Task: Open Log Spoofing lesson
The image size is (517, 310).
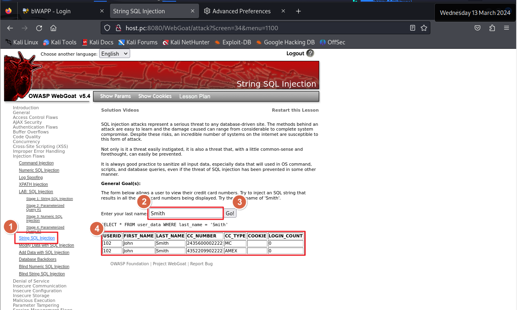Action: pyautogui.click(x=31, y=177)
